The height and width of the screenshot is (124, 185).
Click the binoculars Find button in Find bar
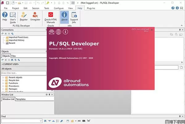pyautogui.click(x=45, y=121)
